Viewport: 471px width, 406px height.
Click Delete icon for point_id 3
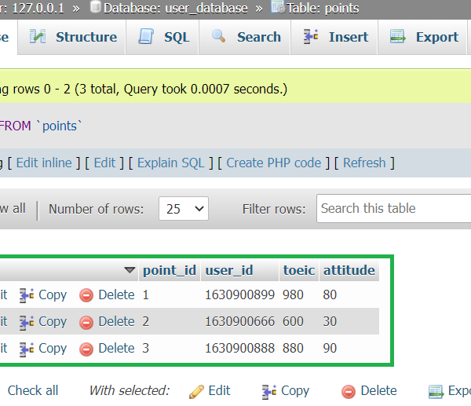[86, 349]
